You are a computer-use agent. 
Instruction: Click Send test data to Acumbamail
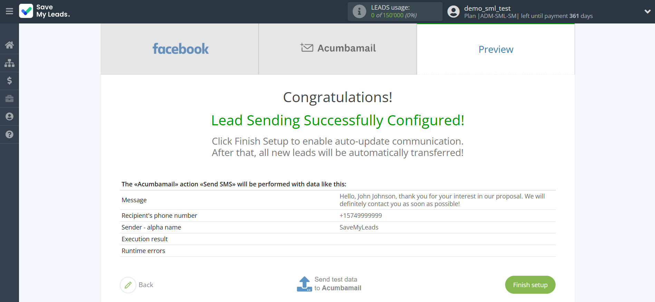[x=337, y=284]
